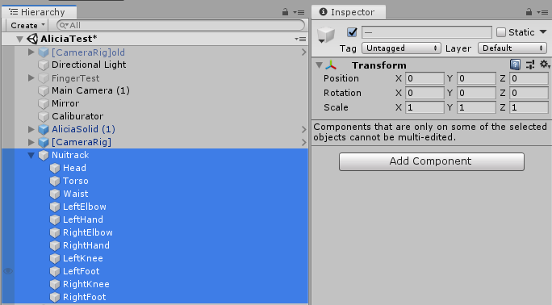Image resolution: width=552 pixels, height=305 pixels.
Task: Click the Torso child cube icon
Action: click(55, 182)
